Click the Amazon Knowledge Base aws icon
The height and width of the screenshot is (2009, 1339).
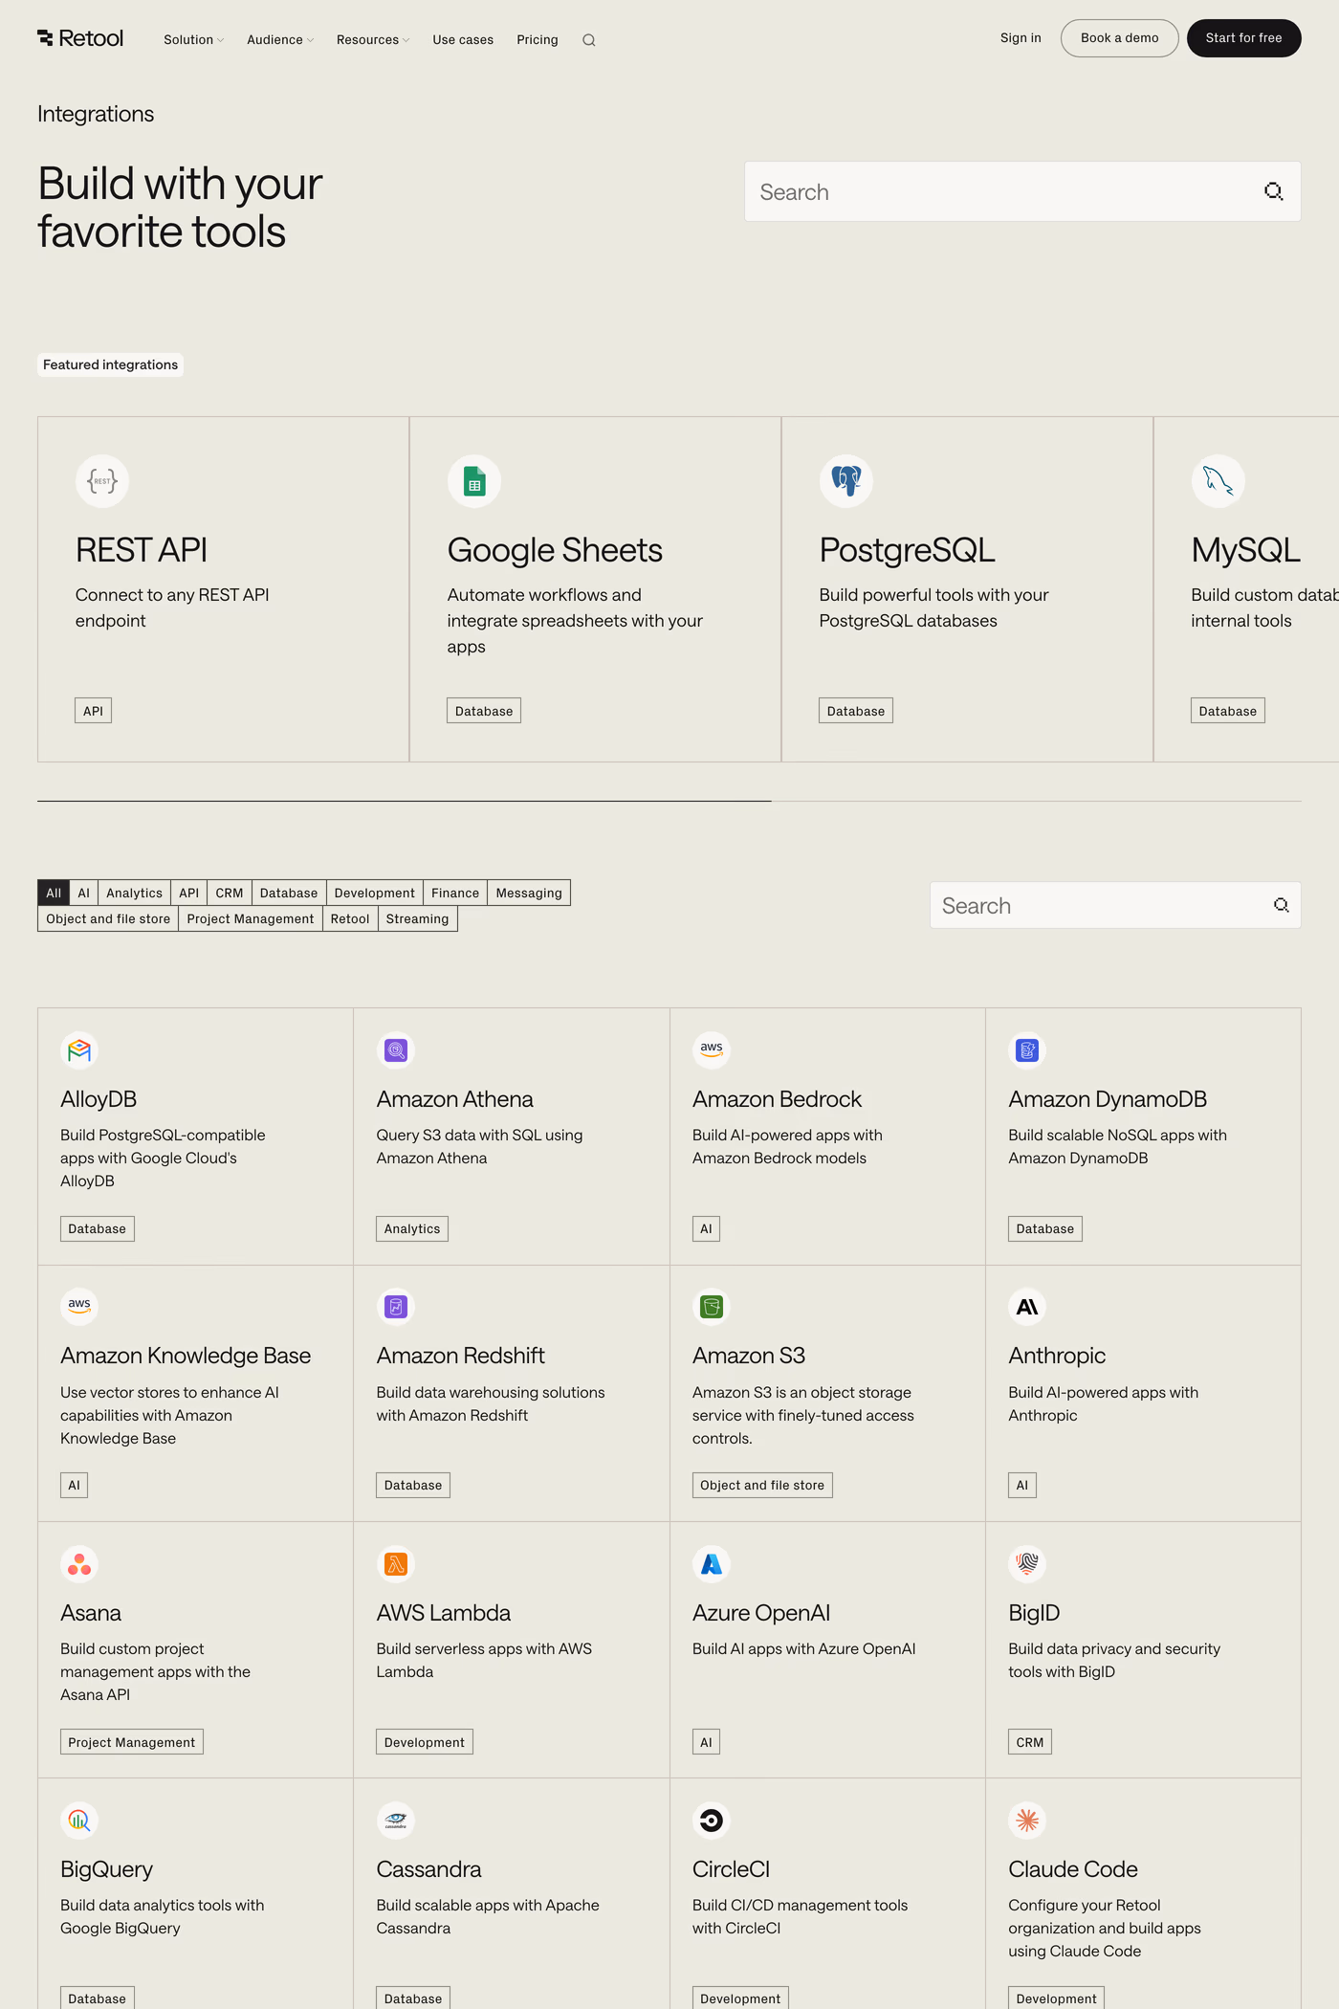pos(79,1307)
